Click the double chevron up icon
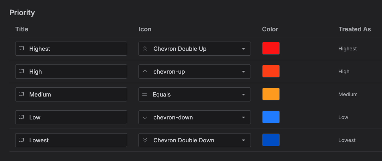Screen dimensions: 382x161 point(145,49)
